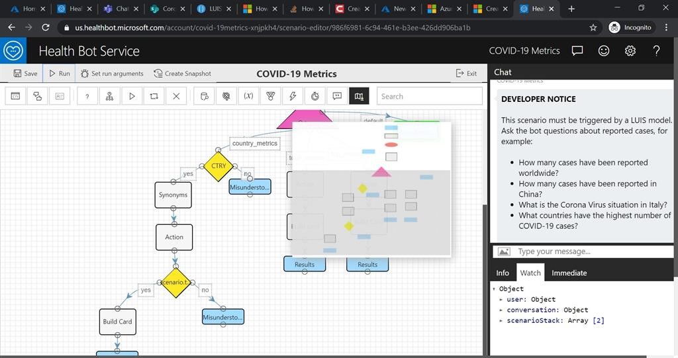Exit the scenario editor
The width and height of the screenshot is (678, 358).
(466, 73)
